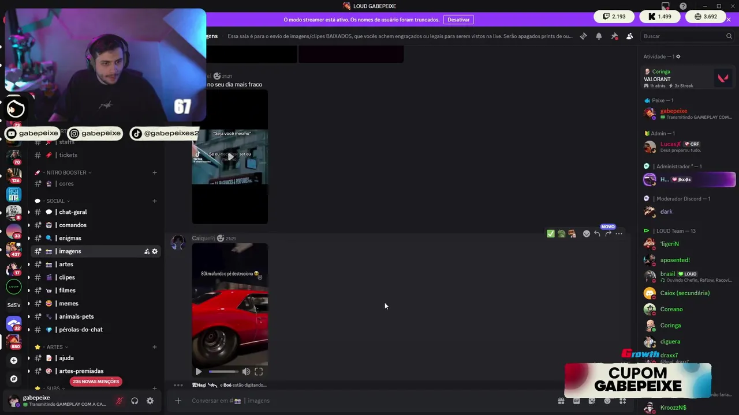The width and height of the screenshot is (739, 415).
Task: Expand comandos channel threads arrow
Action: [x=29, y=225]
